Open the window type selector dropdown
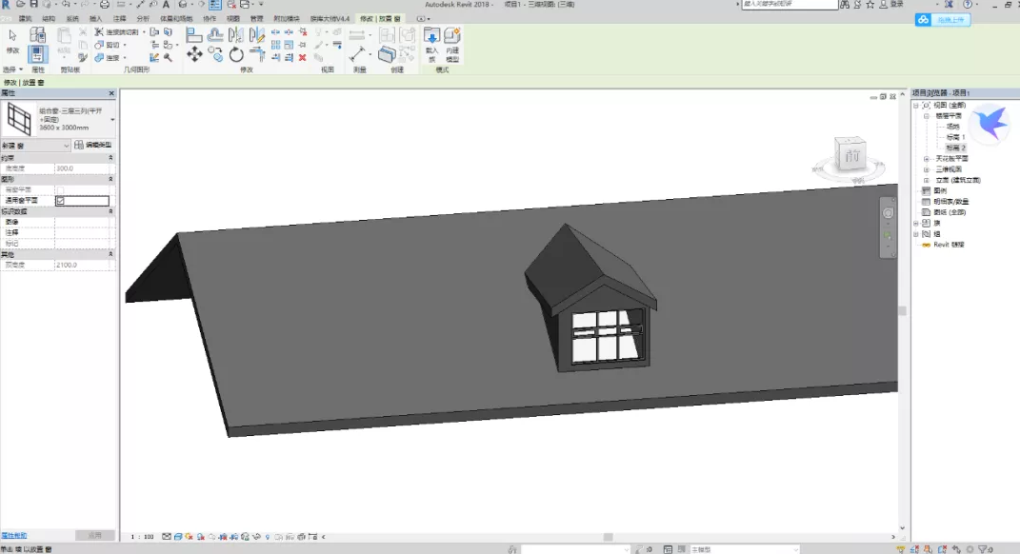 tap(112, 119)
